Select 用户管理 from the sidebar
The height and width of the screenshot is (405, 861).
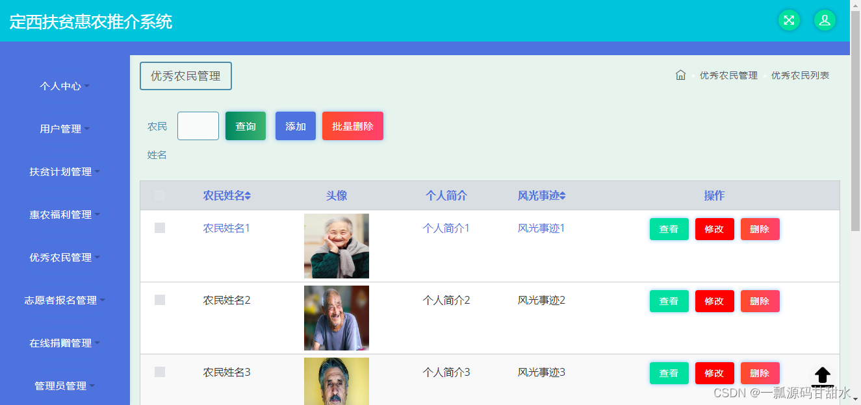click(62, 129)
